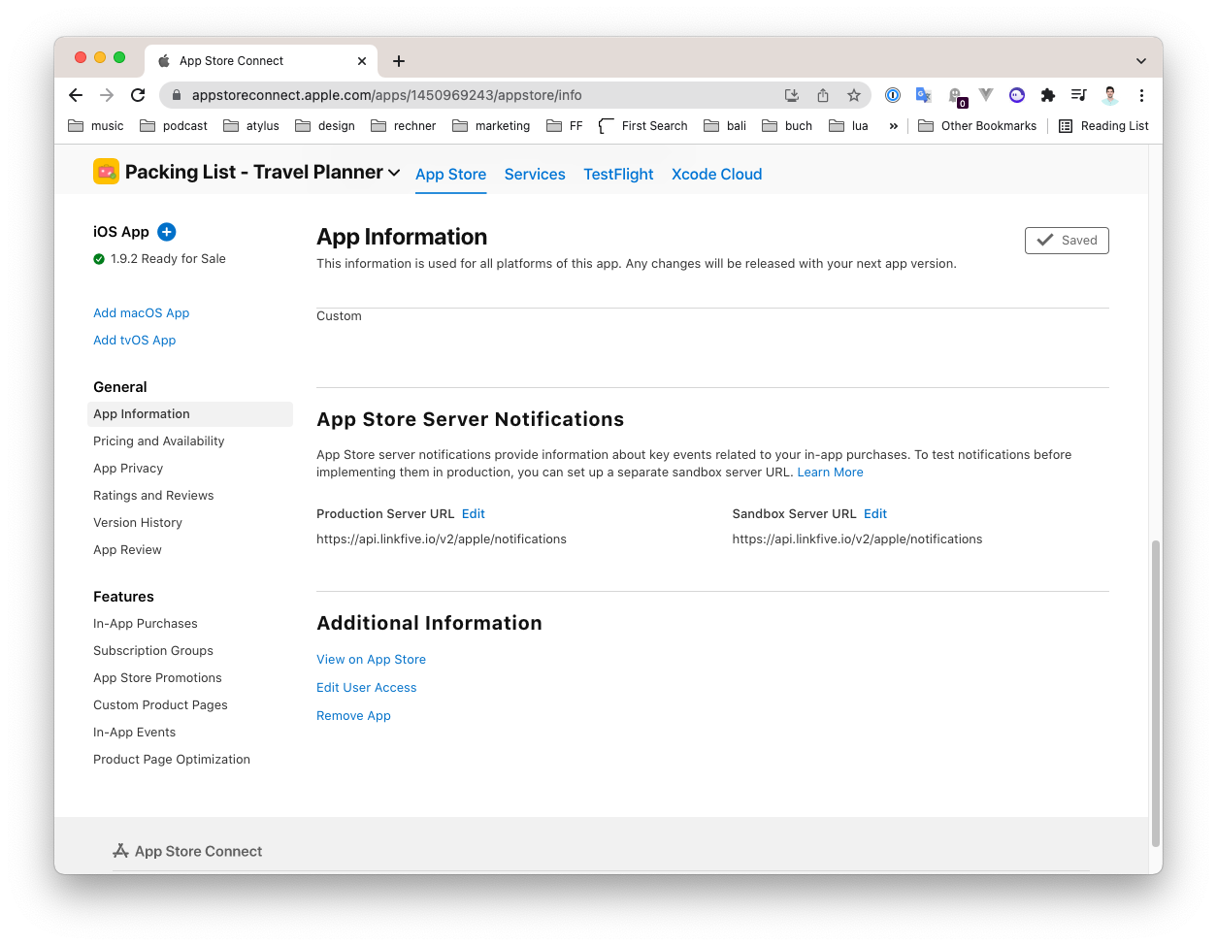This screenshot has height=946, width=1217.
Task: Close the App Store Connect tab
Action: (362, 61)
